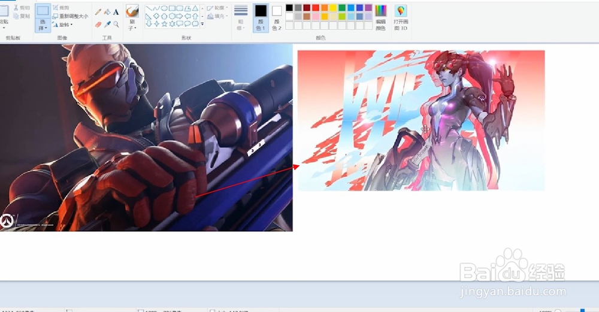599x312 pixels.
Task: Choose the isosceles Triangle shape
Action: click(195, 8)
